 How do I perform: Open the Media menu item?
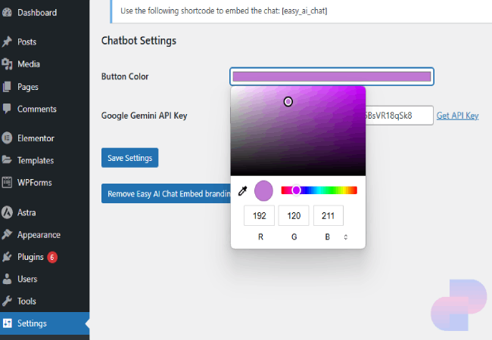click(29, 64)
